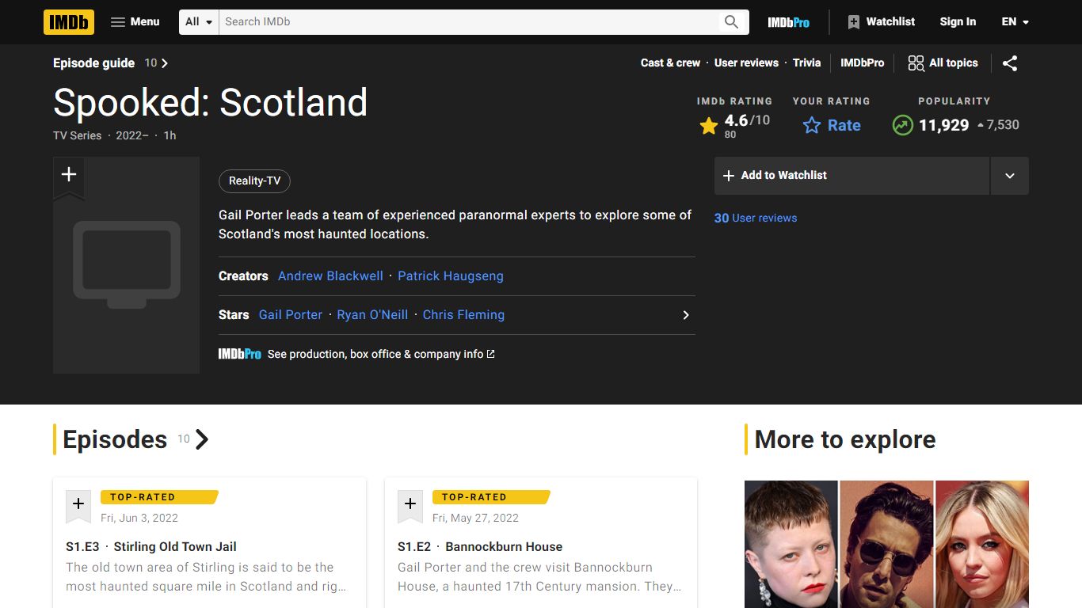Open the Episodes section heading
The height and width of the screenshot is (608, 1082).
[x=115, y=439]
